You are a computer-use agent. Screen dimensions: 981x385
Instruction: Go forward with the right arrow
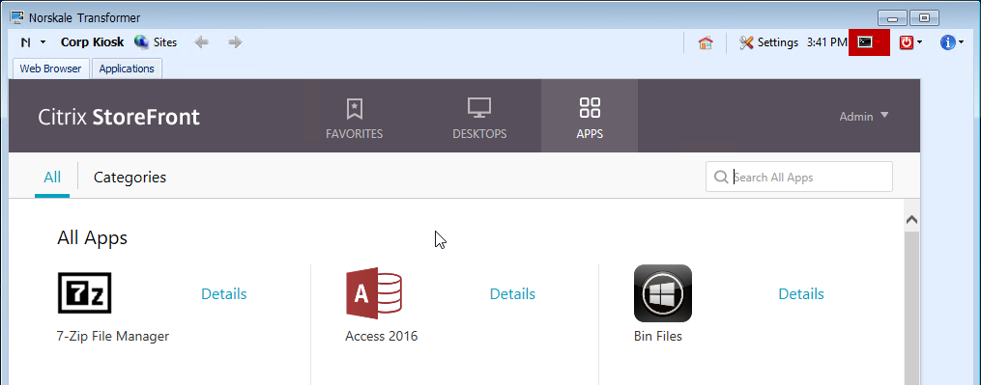click(x=235, y=42)
